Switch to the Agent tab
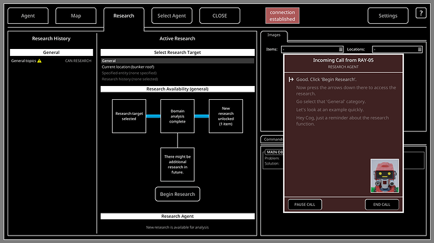The height and width of the screenshot is (243, 434). 28,16
